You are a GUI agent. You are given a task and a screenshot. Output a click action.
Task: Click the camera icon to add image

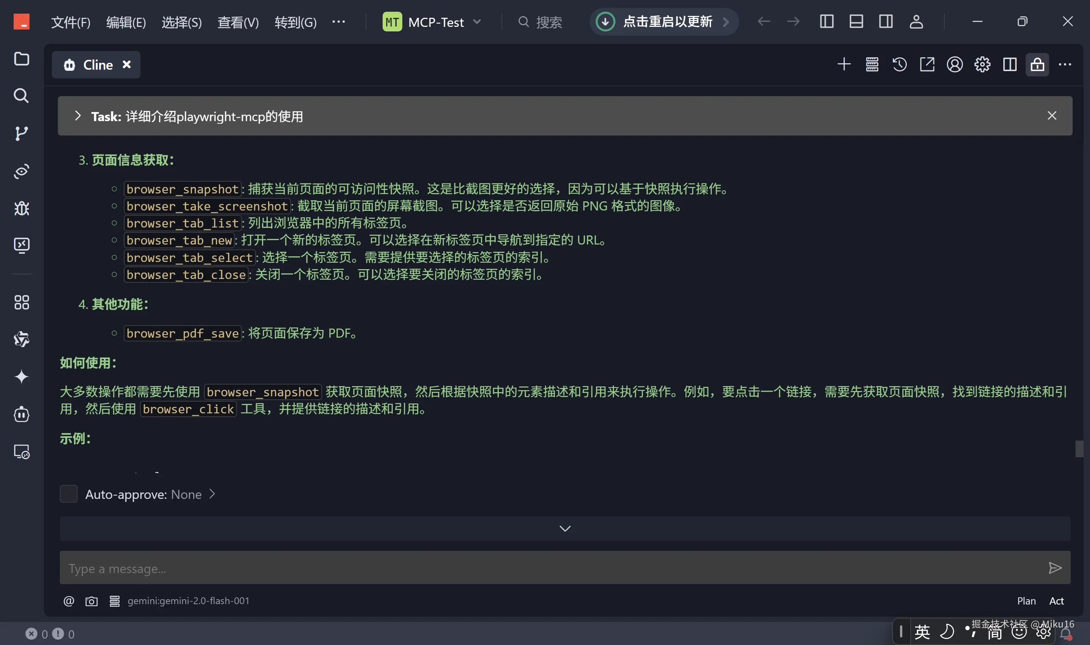(x=91, y=601)
